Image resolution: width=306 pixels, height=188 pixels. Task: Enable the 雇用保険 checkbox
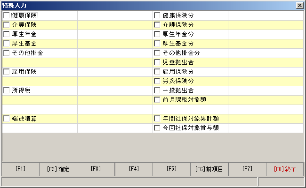click(7, 72)
